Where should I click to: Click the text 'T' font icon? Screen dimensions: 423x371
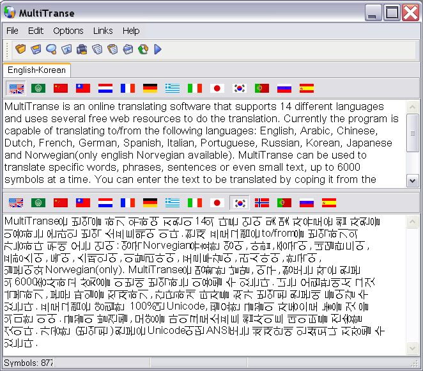[66, 49]
